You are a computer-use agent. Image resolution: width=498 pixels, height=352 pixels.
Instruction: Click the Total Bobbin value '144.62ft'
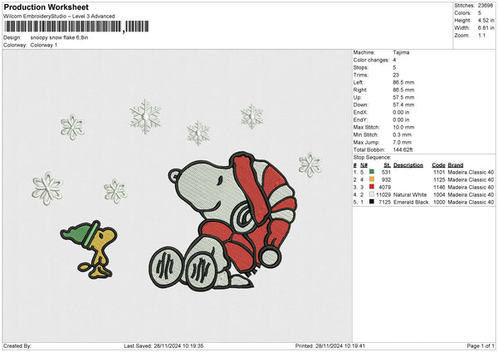(x=403, y=150)
